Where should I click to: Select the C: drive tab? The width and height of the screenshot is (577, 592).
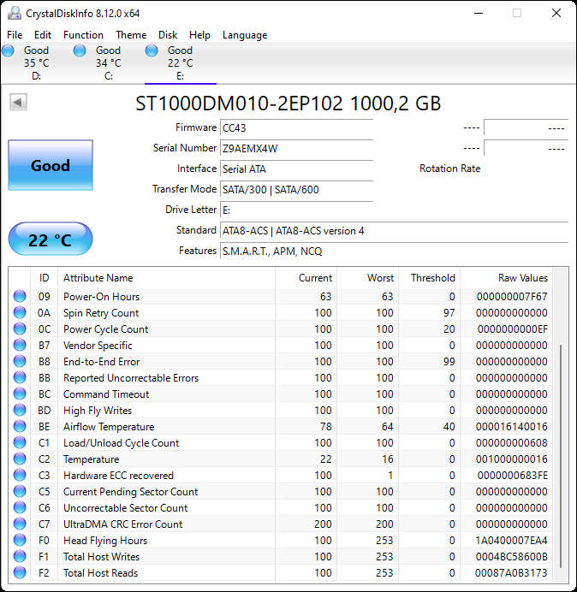click(x=109, y=63)
